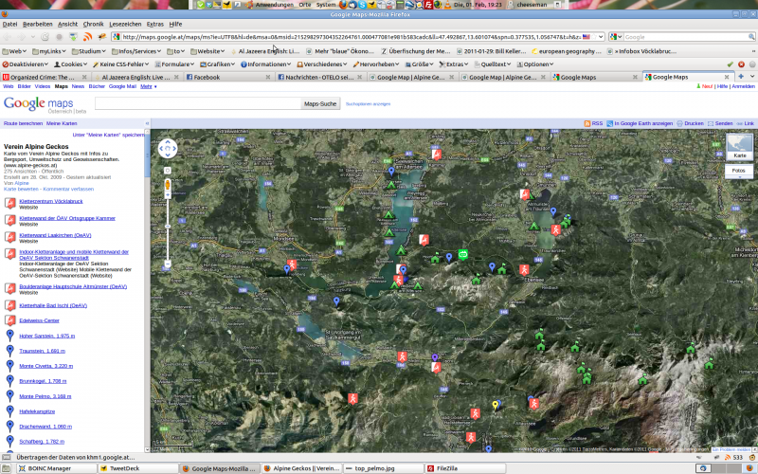The width and height of the screenshot is (758, 474).
Task: Click the browser URL address bar
Action: click(x=351, y=37)
